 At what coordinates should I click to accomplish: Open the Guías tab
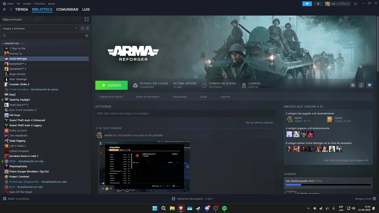[203, 97]
